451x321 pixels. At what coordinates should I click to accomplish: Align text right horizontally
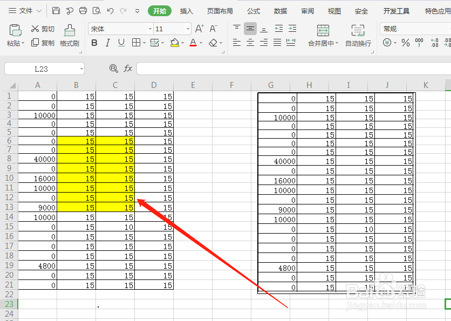tap(264, 43)
